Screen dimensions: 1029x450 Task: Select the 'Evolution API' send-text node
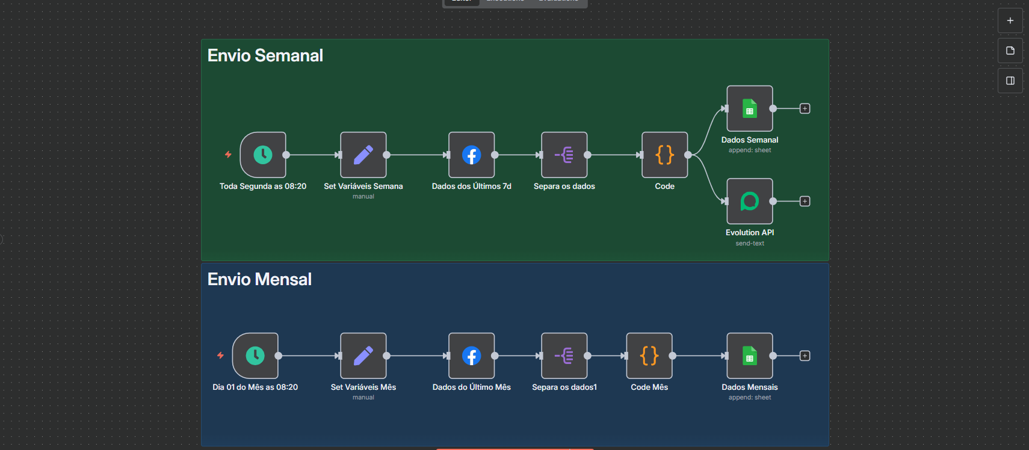point(749,202)
